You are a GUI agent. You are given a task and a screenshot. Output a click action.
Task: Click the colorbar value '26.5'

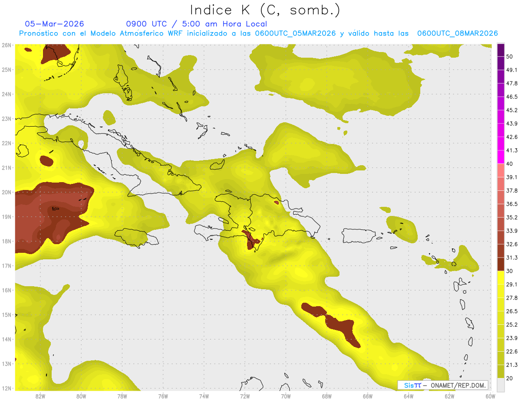(512, 311)
